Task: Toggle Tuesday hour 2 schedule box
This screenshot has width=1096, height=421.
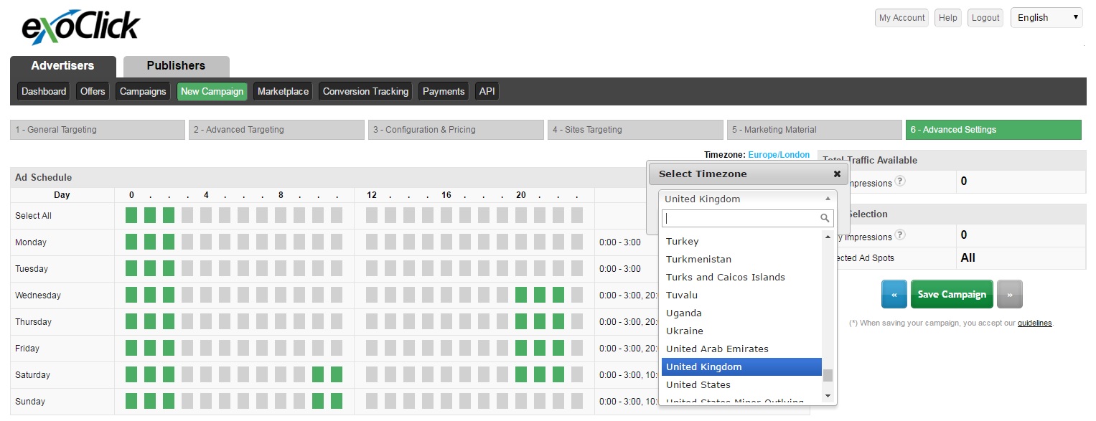Action: tap(169, 268)
